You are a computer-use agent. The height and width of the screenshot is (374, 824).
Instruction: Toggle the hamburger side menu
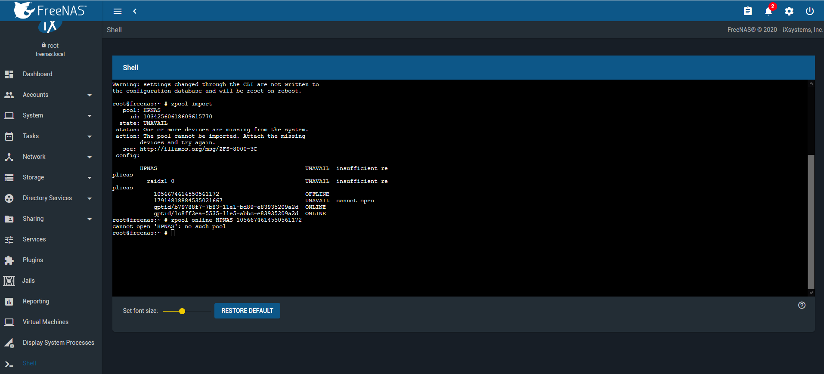118,11
